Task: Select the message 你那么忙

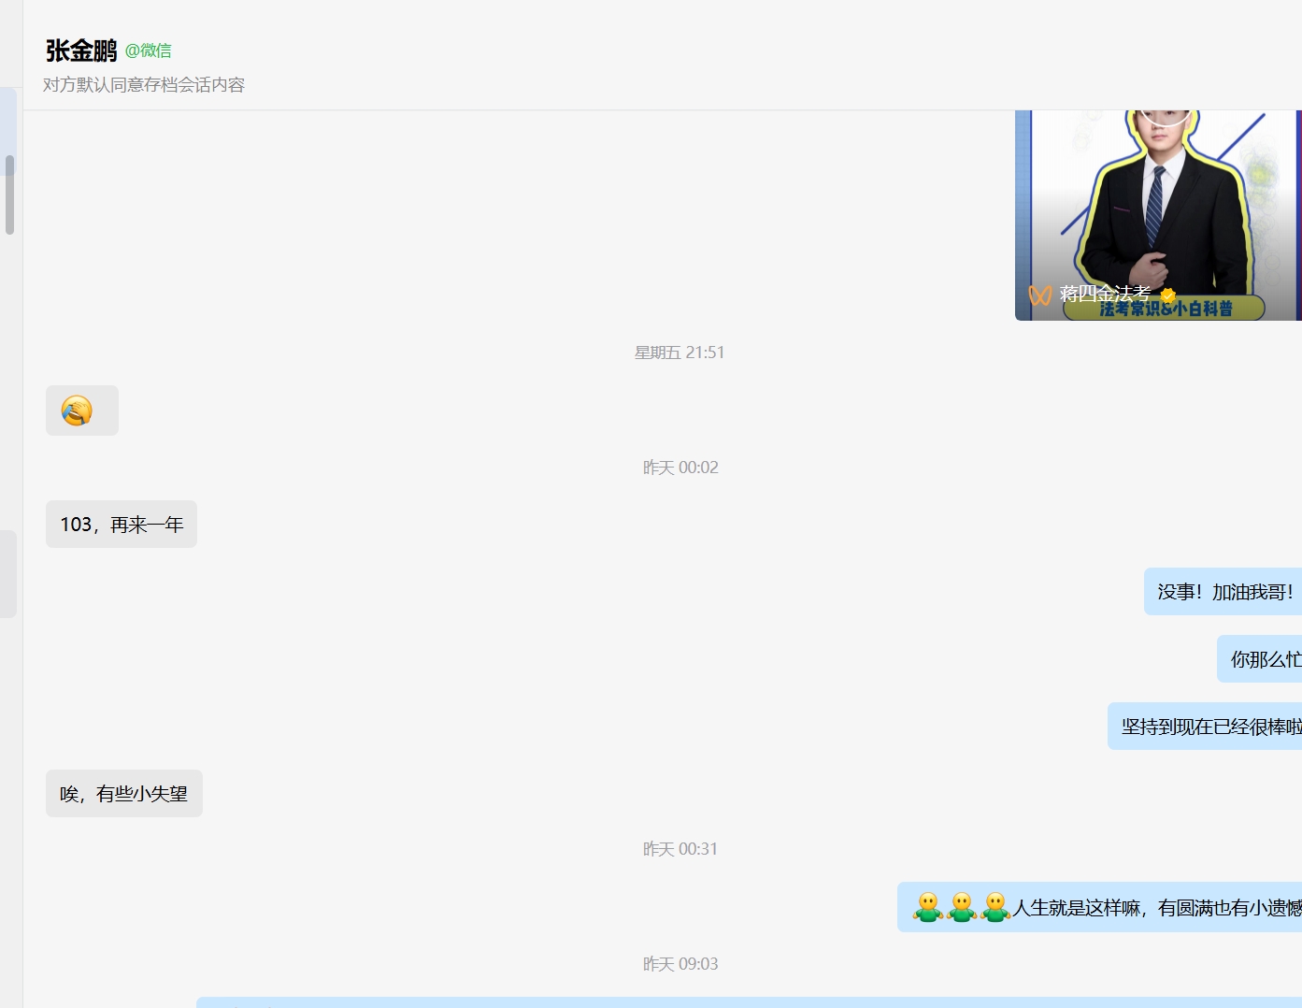Action: 1259,659
